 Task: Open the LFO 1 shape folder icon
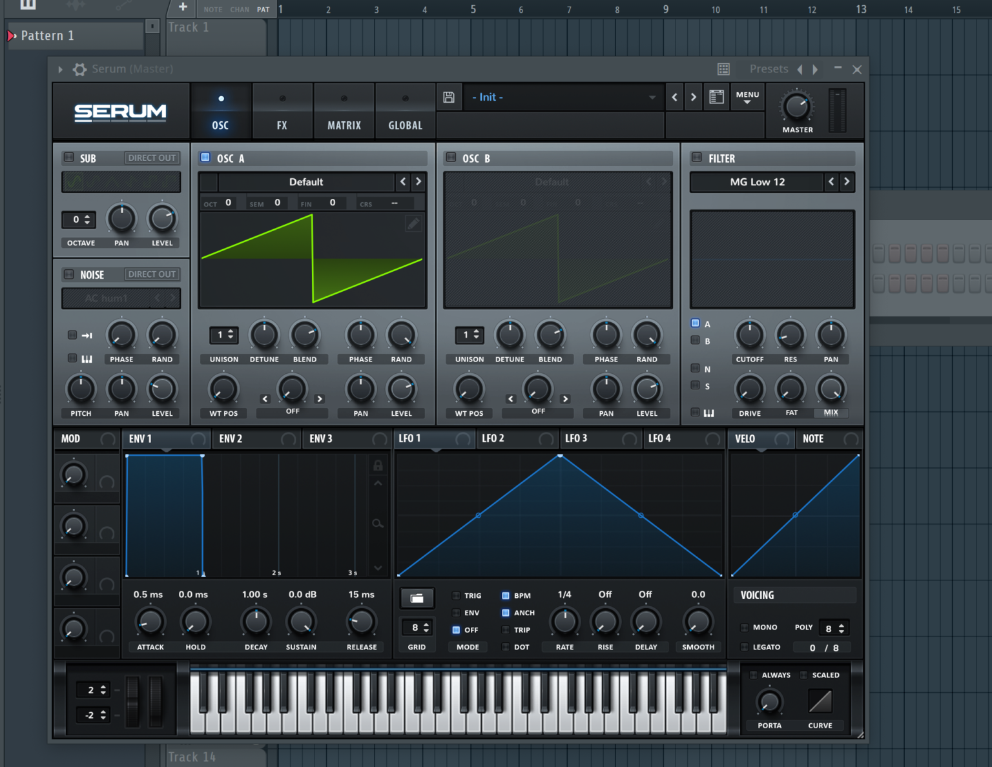417,598
